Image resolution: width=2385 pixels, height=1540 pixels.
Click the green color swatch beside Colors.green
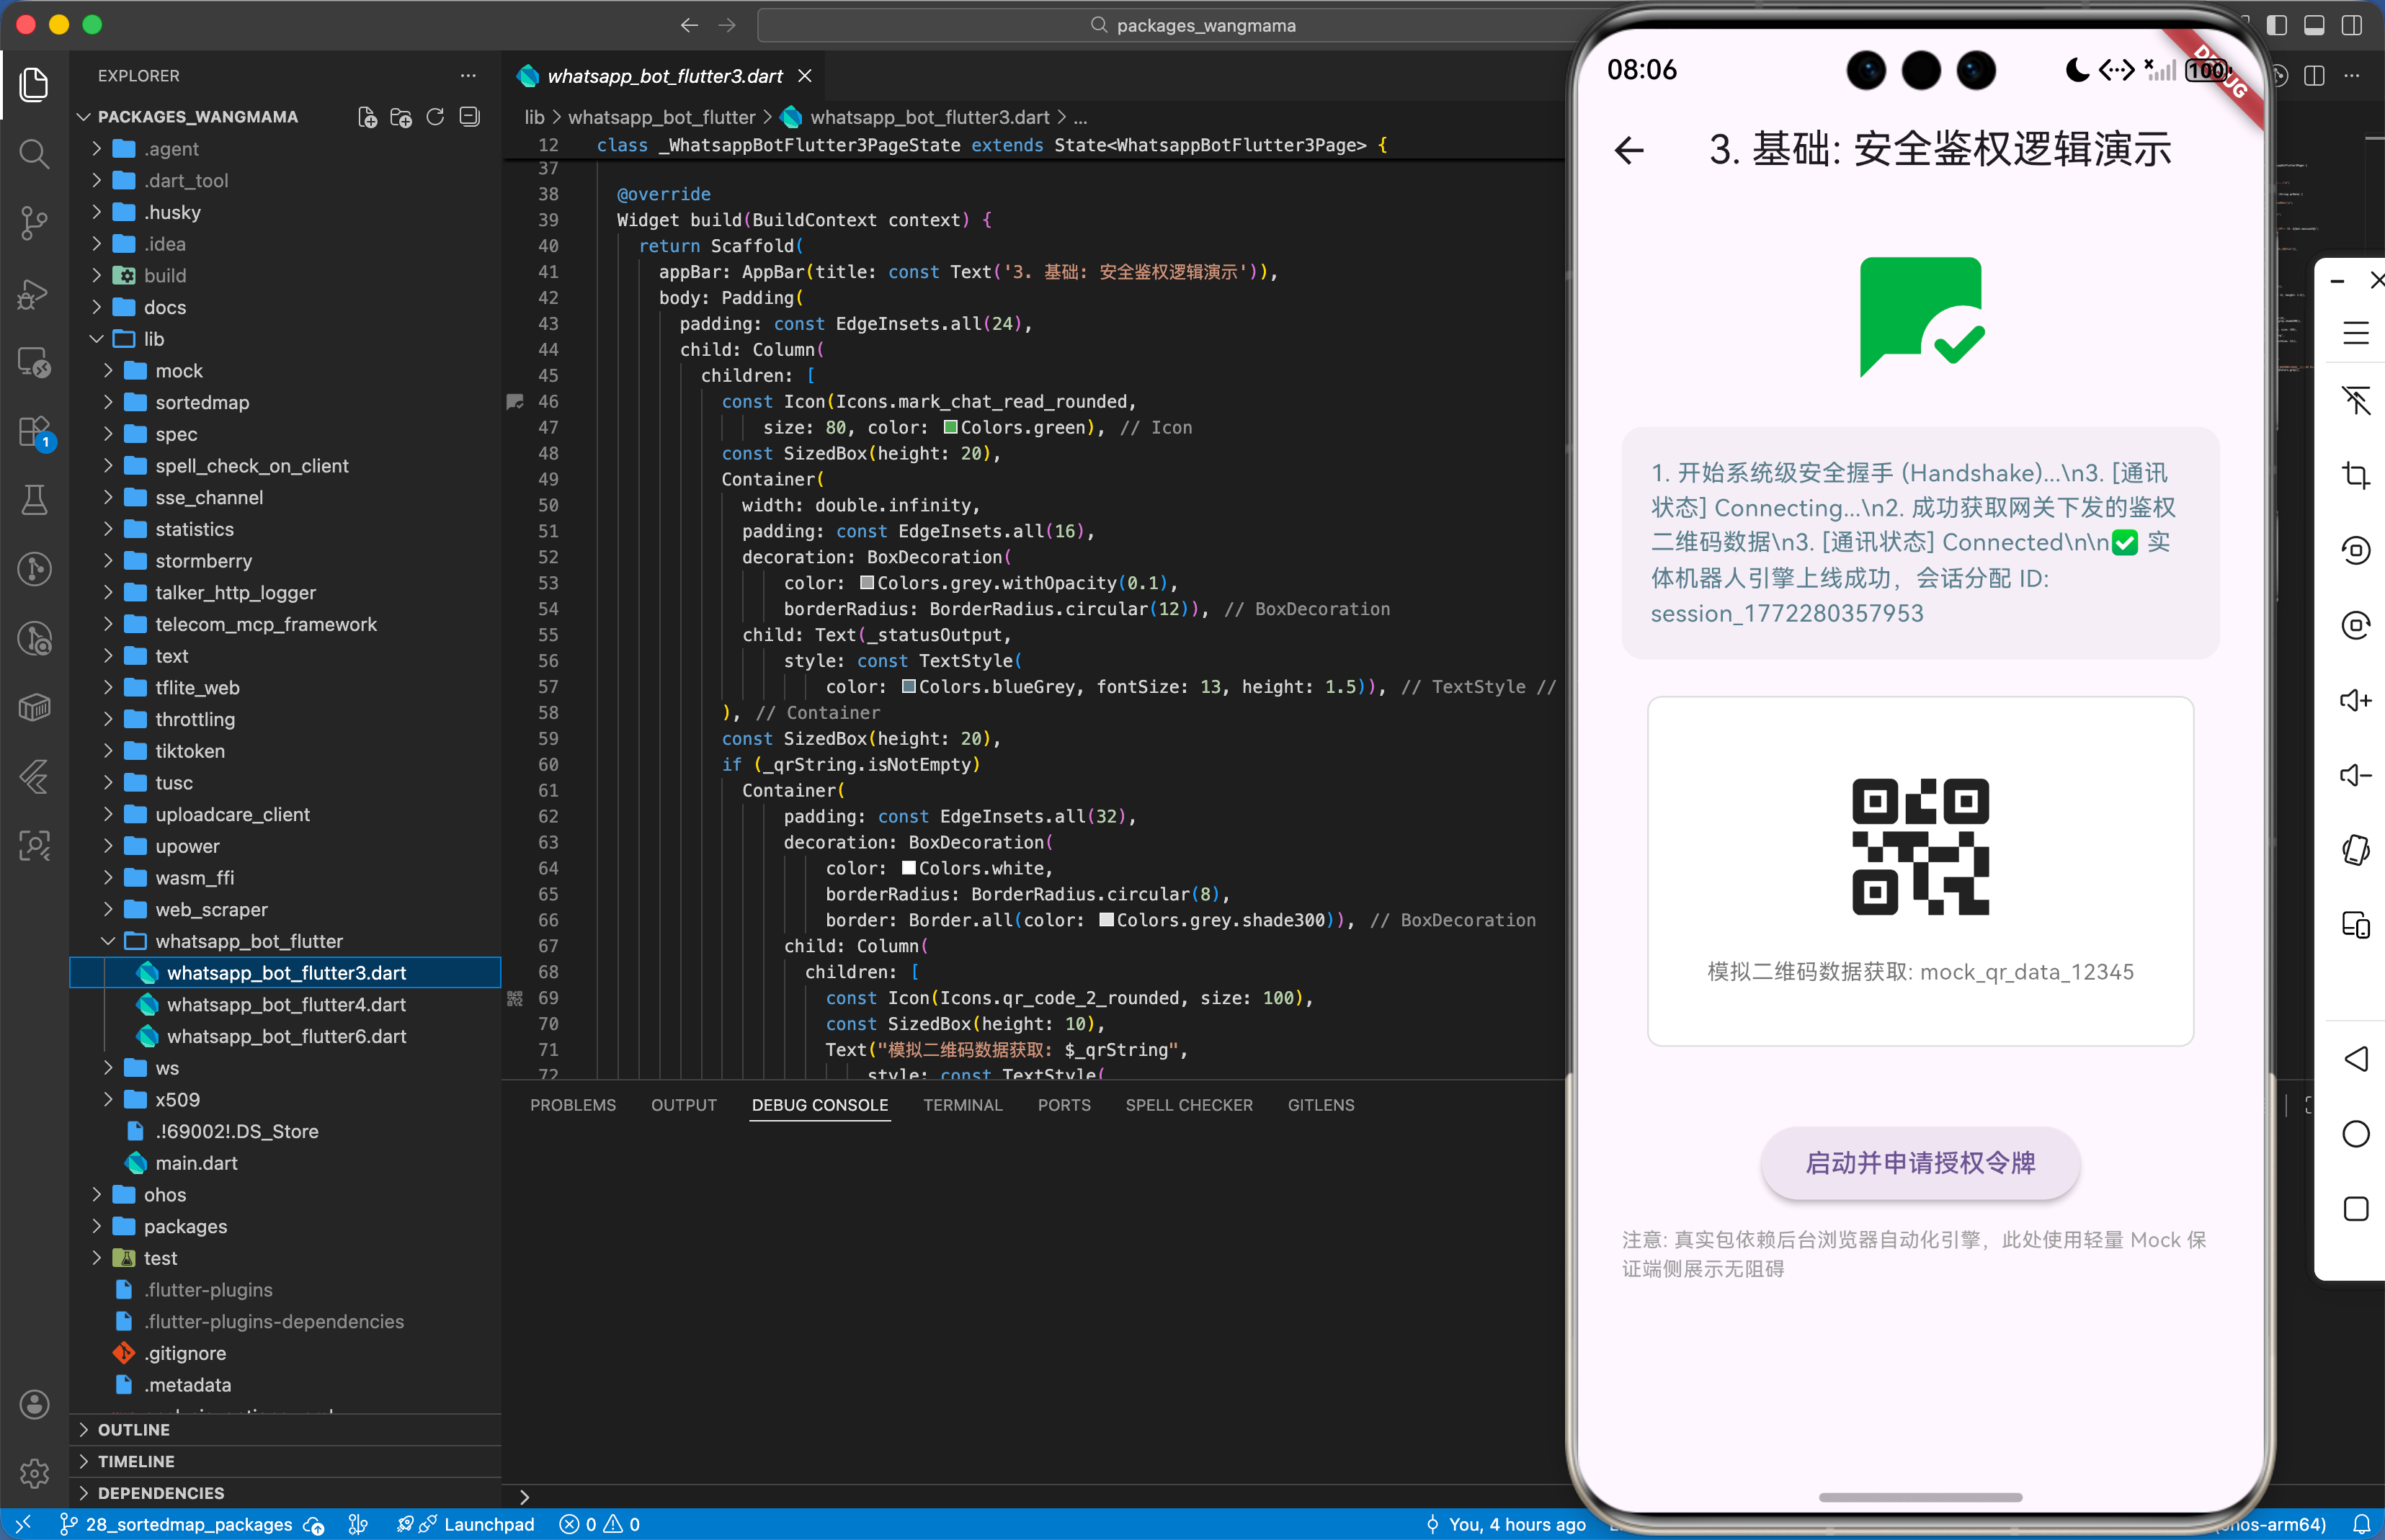950,427
